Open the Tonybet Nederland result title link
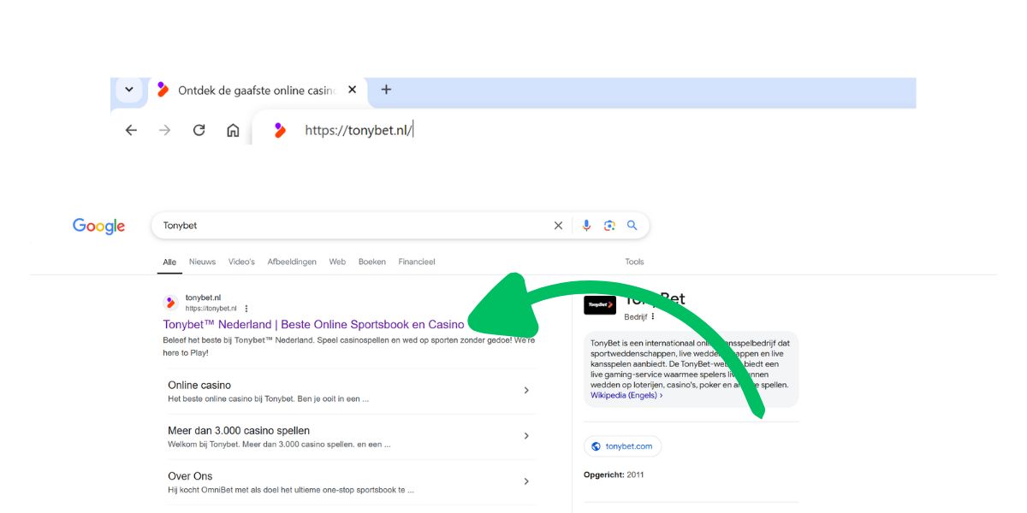The image size is (1027, 513). tap(313, 325)
